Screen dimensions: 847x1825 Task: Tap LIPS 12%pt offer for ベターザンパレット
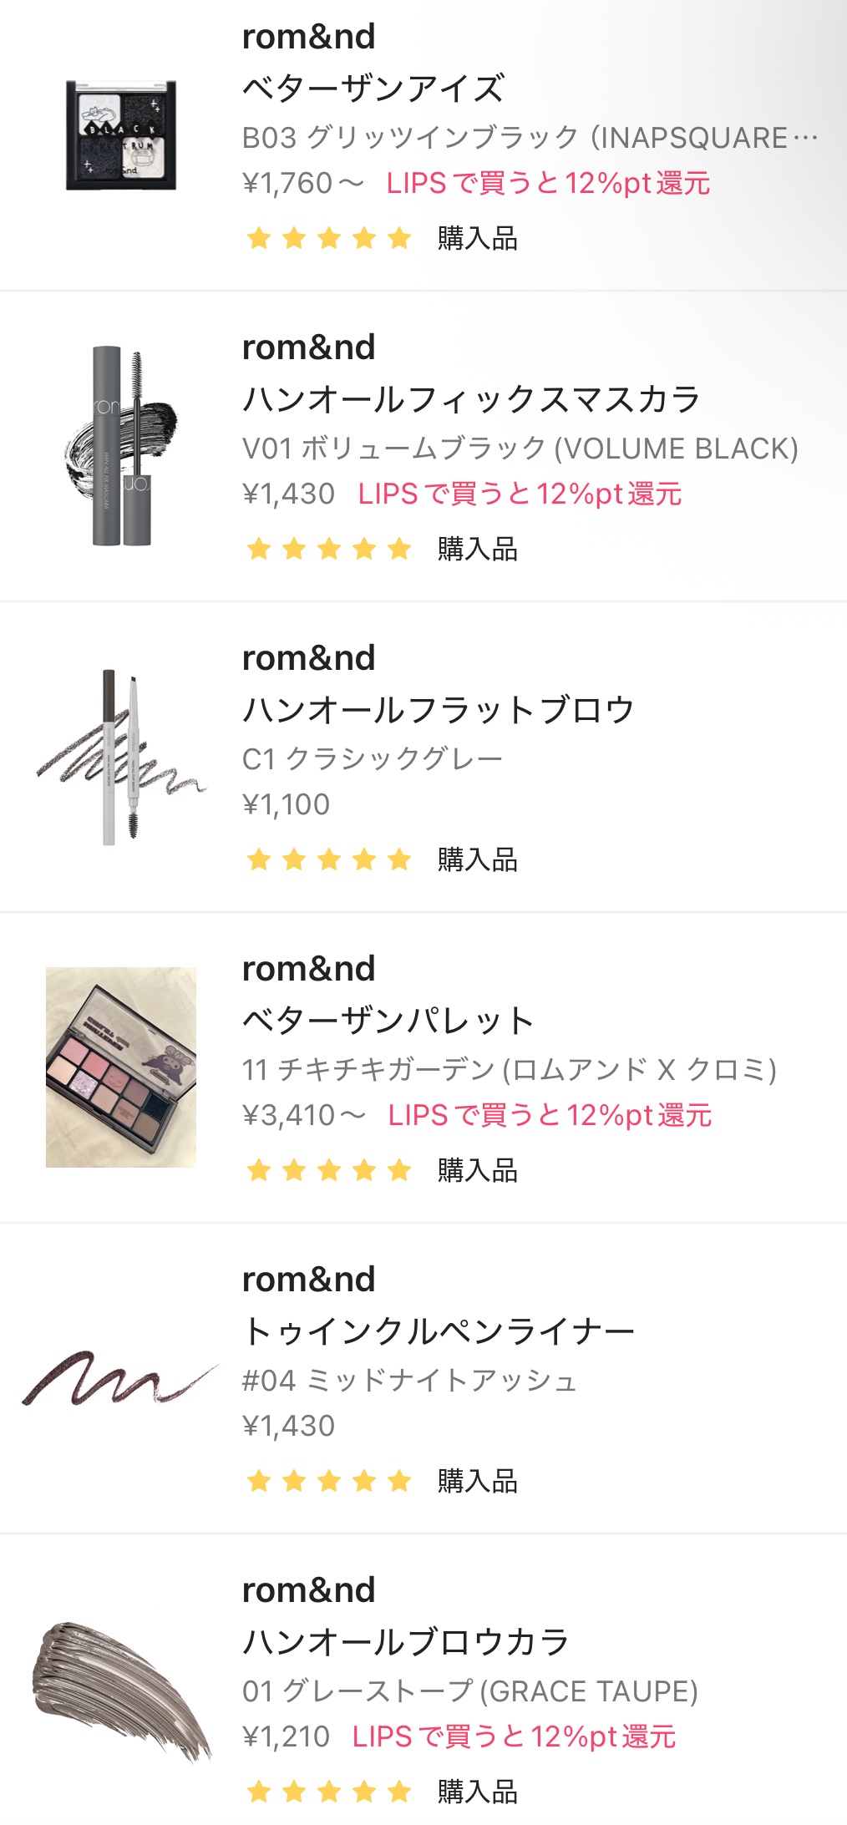tap(550, 1115)
